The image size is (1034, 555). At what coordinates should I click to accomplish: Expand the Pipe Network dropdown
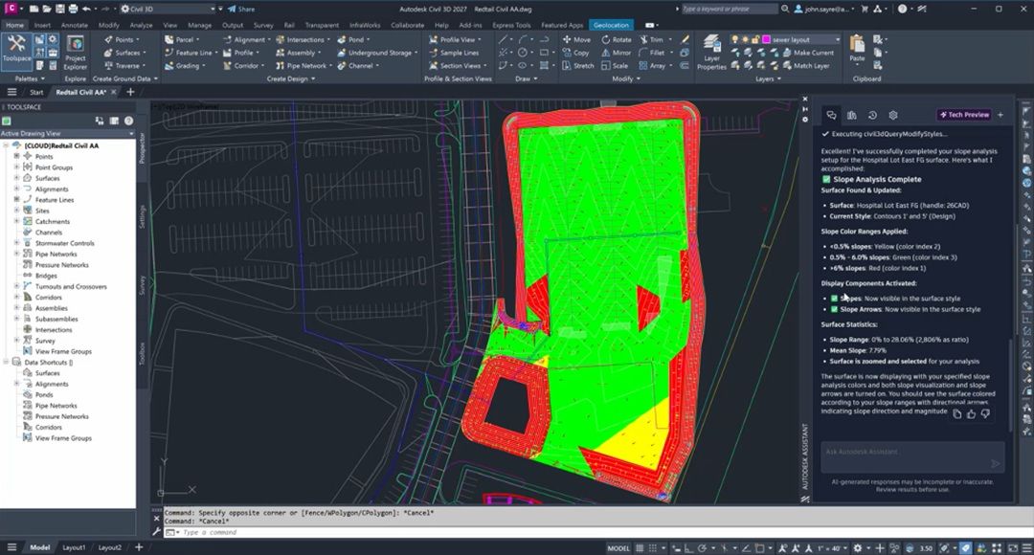click(331, 66)
